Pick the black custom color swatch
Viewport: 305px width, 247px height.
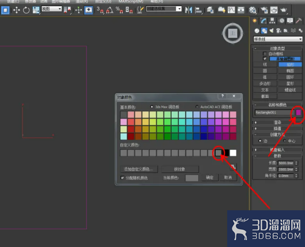click(x=226, y=153)
